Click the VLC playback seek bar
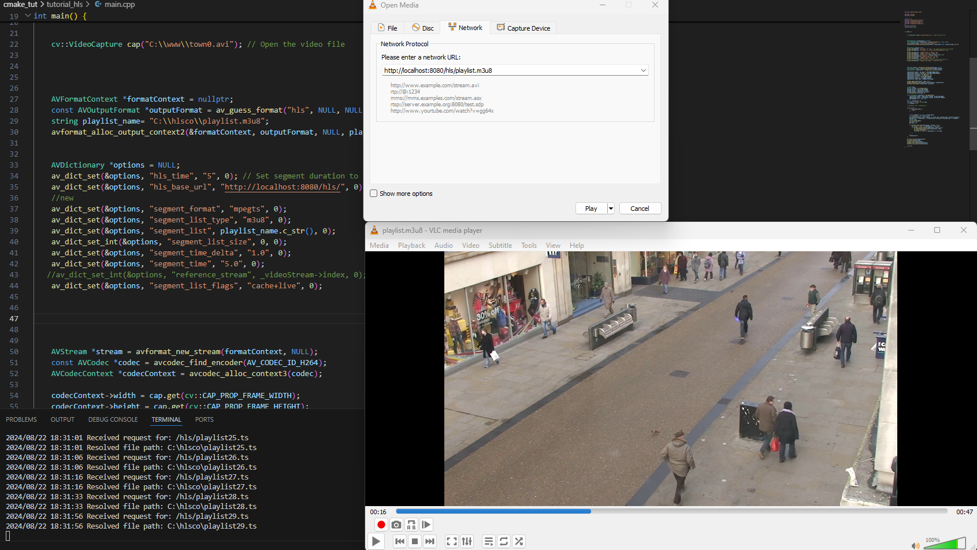The image size is (977, 550). (x=671, y=511)
